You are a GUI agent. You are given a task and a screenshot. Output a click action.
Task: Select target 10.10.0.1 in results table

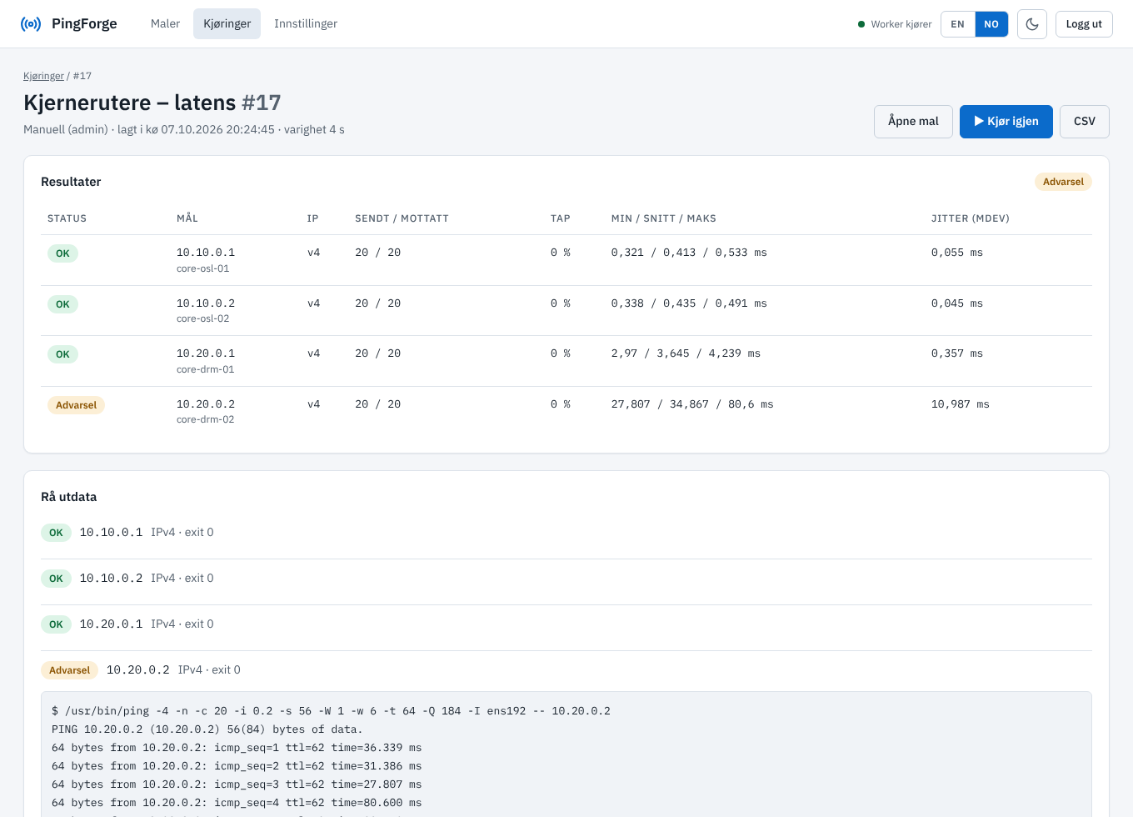[x=206, y=253]
